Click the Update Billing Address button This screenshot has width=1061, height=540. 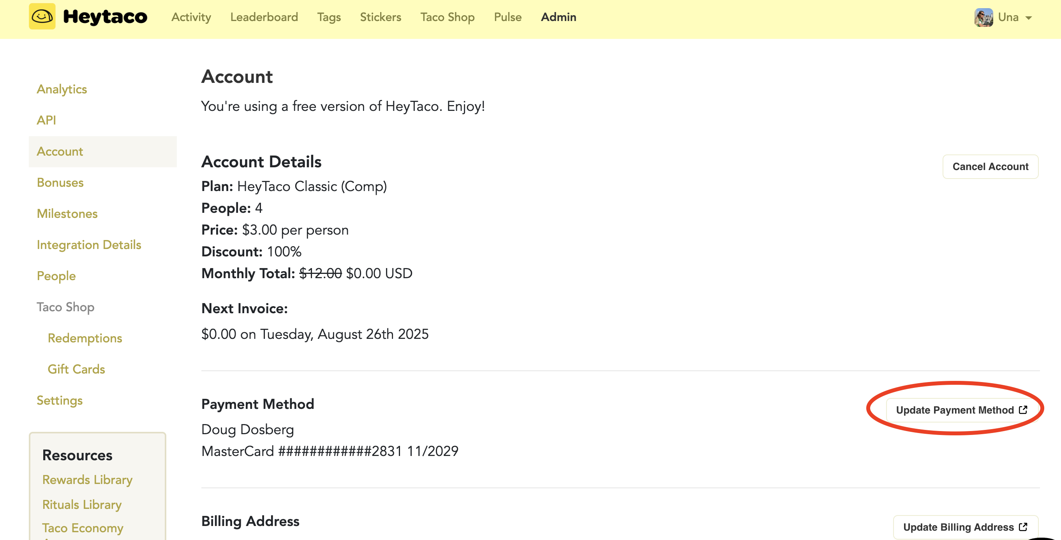[x=966, y=527]
